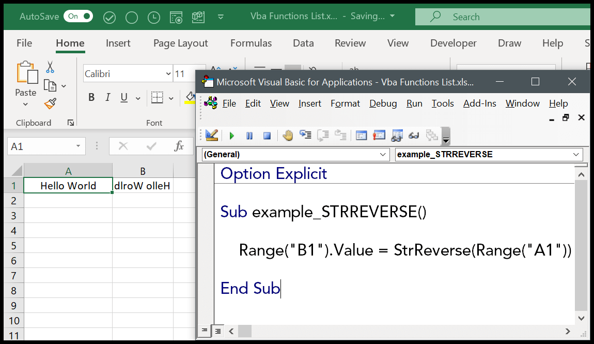Screen dimensions: 594x344
Task: Switch to the Formulas ribbon tab
Action: pos(251,43)
